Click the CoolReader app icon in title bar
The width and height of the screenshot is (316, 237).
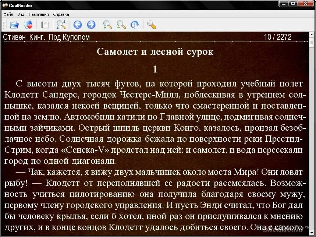(5, 6)
